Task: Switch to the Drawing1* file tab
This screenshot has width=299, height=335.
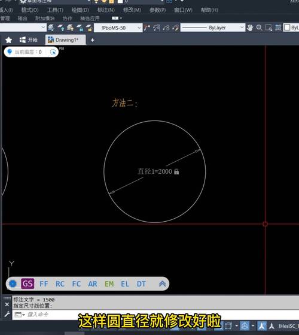Action: pos(66,40)
